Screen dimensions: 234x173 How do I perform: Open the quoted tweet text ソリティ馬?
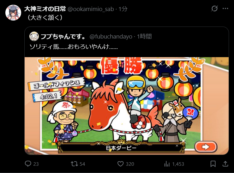[x=74, y=47]
